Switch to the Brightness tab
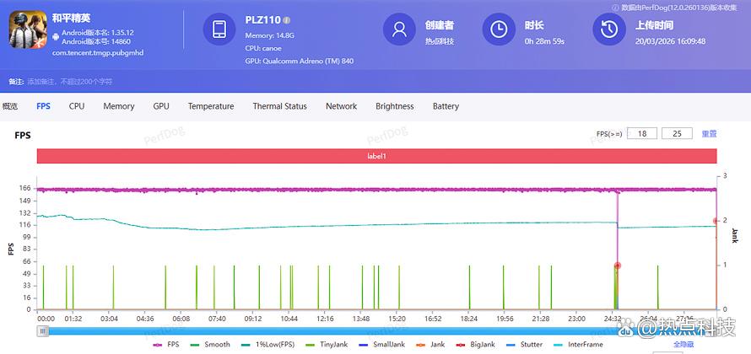This screenshot has height=354, width=751. tap(395, 106)
